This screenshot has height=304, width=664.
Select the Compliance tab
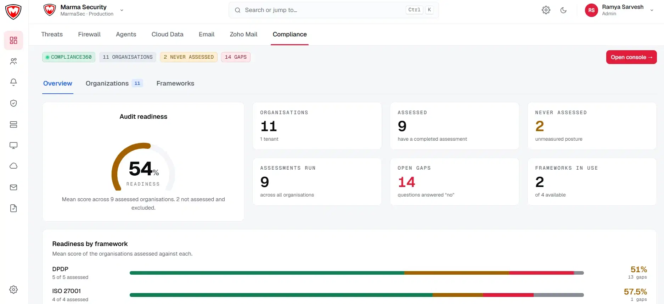[289, 34]
